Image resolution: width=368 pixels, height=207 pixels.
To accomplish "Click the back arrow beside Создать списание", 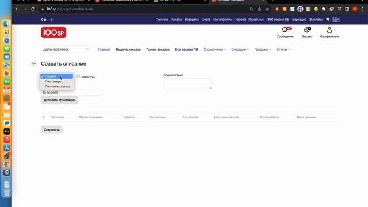I will click(x=34, y=64).
